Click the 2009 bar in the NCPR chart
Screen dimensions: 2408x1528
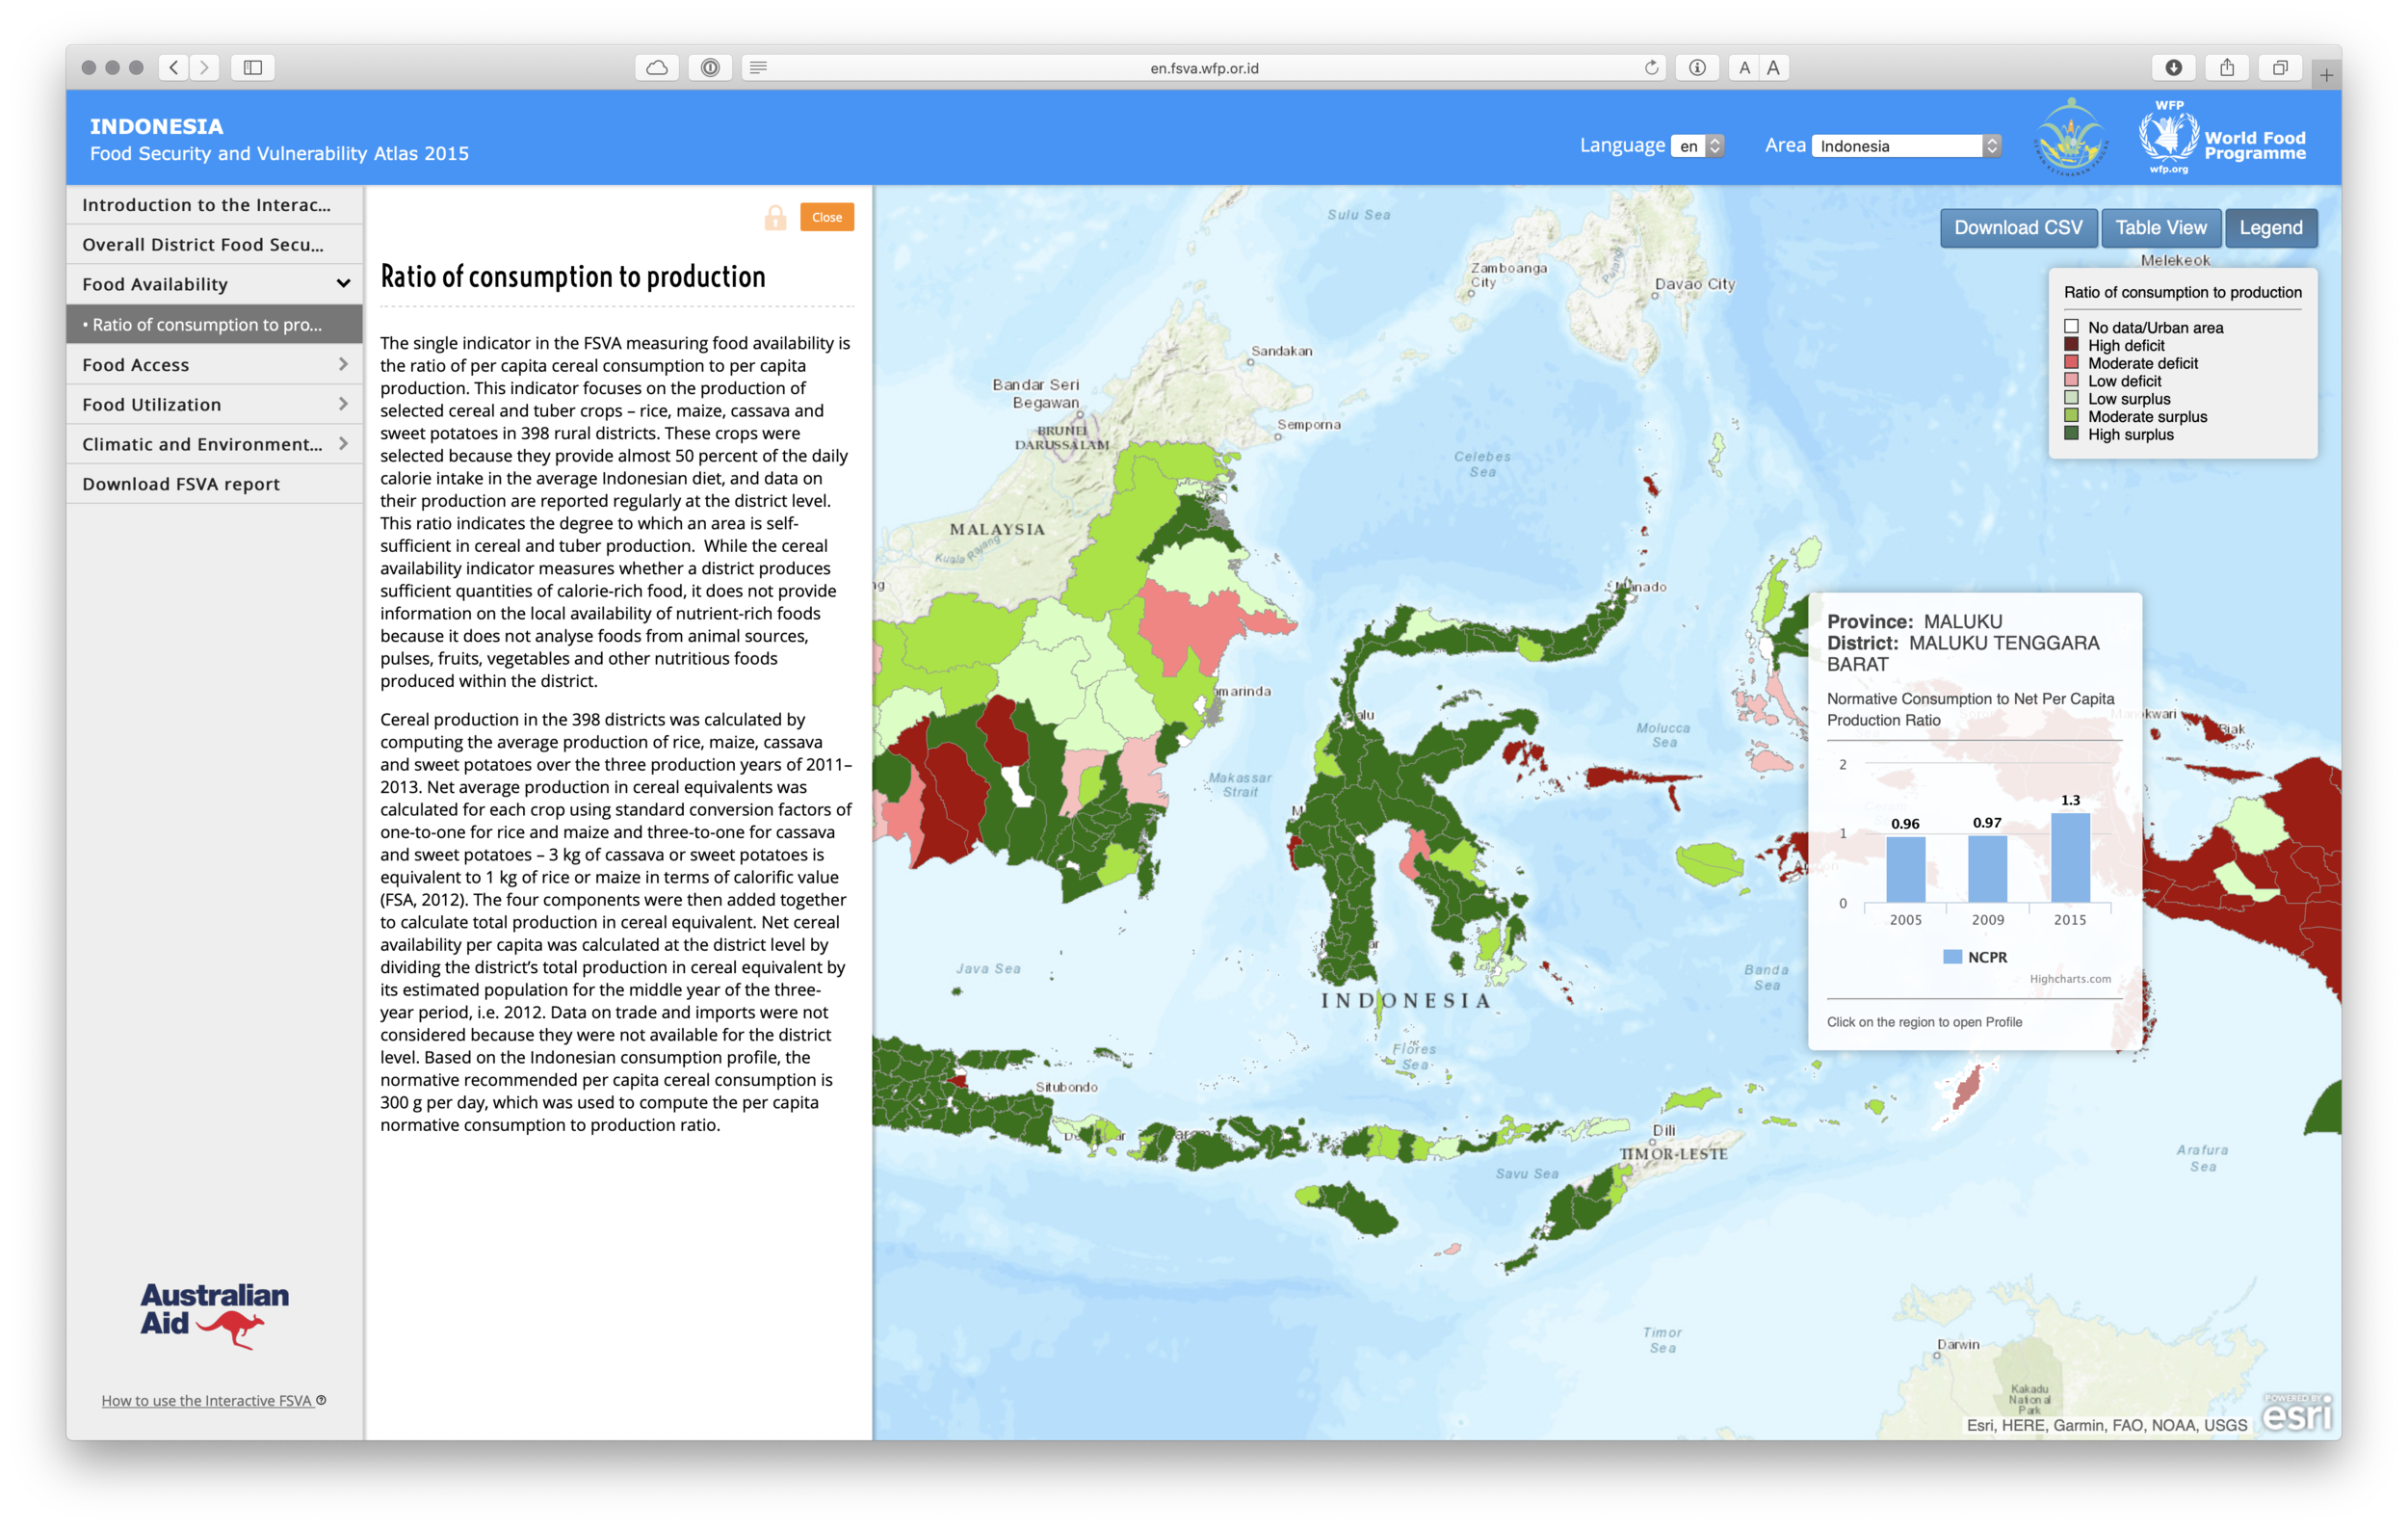point(1987,869)
